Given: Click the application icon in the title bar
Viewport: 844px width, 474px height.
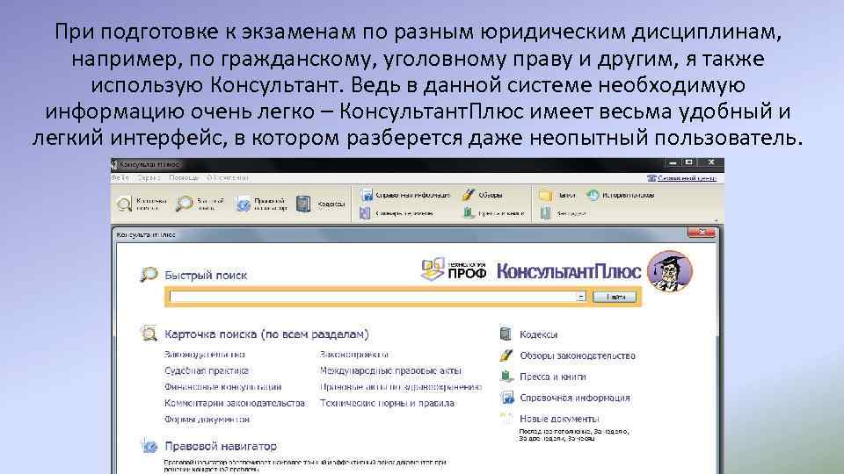Looking at the screenshot, I should tap(113, 164).
